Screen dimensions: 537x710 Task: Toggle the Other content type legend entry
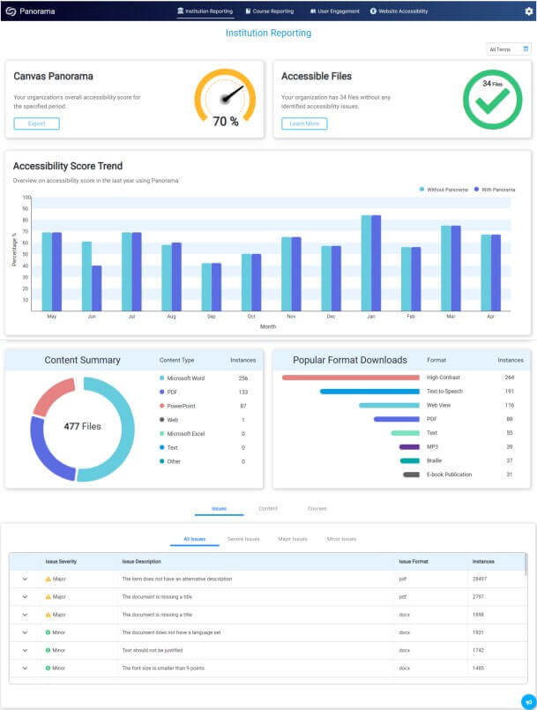[170, 461]
